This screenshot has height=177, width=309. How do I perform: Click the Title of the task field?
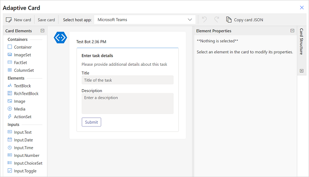coord(127,80)
